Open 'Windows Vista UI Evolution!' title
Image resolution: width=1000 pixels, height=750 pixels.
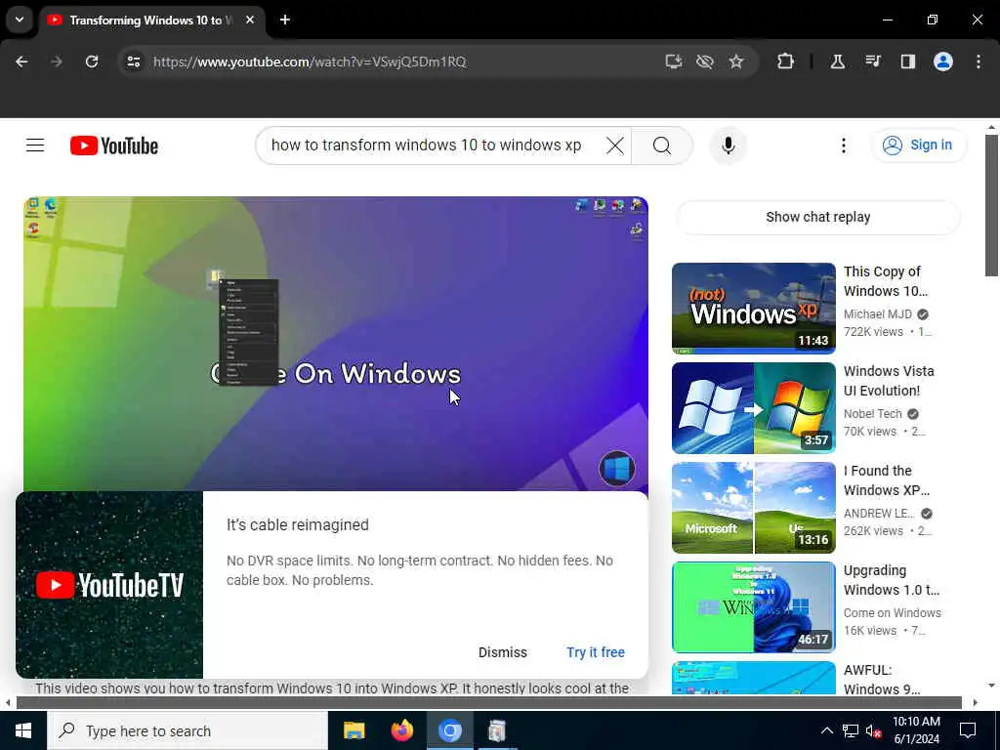[889, 381]
